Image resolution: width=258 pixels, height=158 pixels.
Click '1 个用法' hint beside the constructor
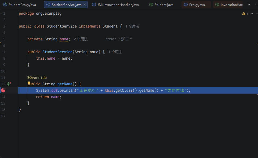(x=115, y=52)
